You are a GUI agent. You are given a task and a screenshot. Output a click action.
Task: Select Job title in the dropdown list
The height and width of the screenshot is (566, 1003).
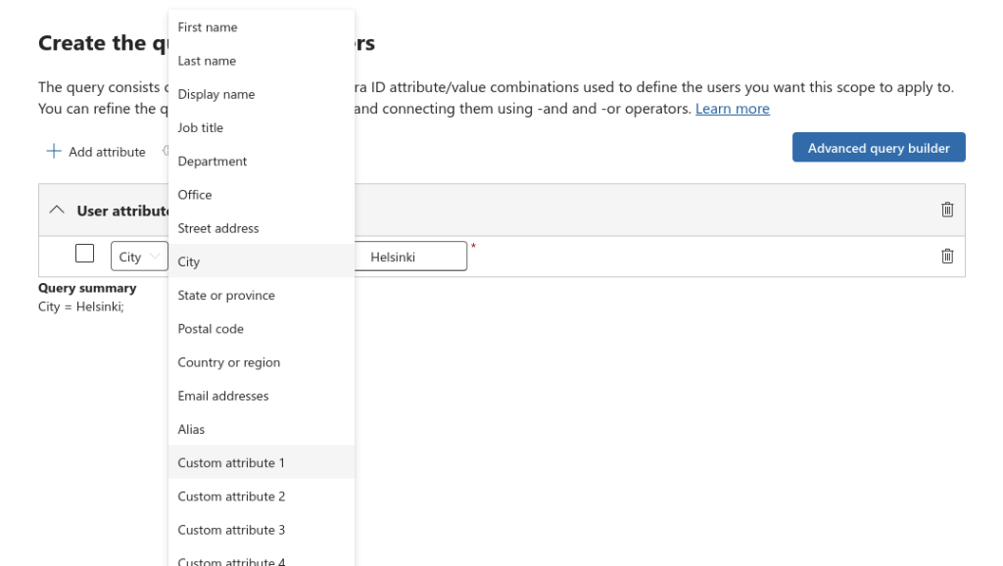262,128
